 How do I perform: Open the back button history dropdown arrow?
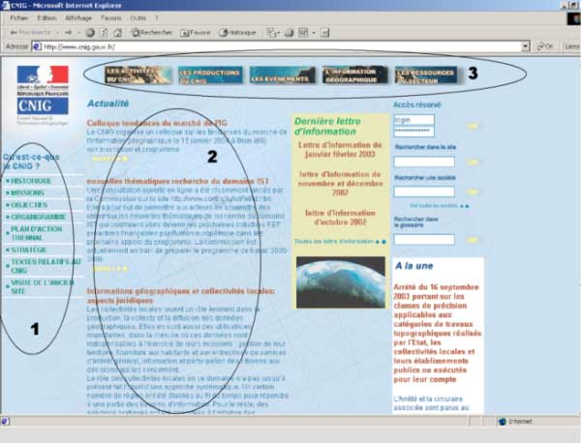[57, 33]
